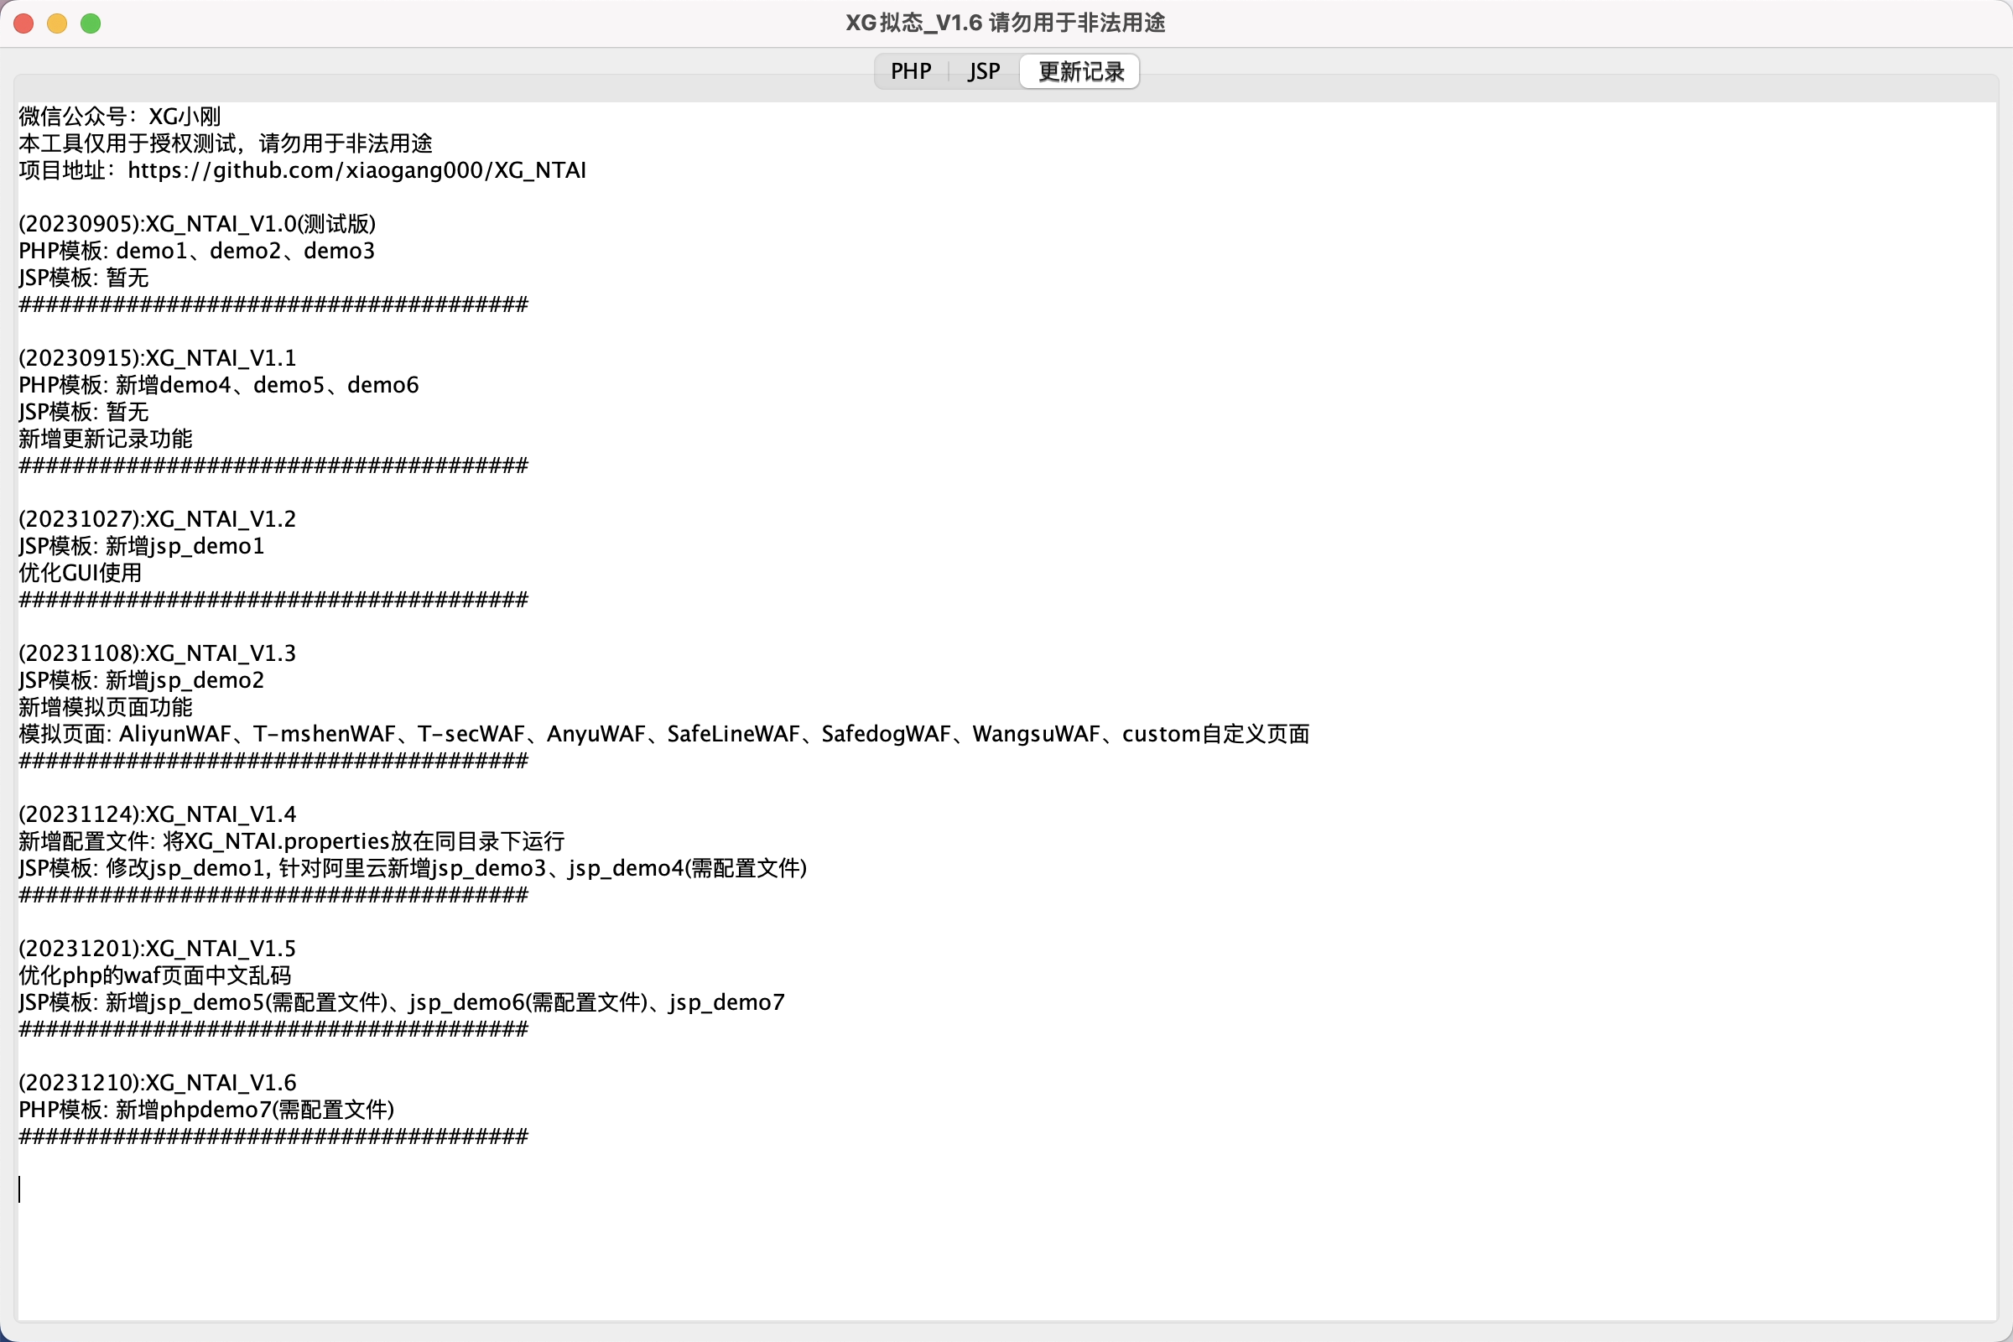Select the 更新记录 tab
The image size is (2013, 1342).
tap(1080, 71)
